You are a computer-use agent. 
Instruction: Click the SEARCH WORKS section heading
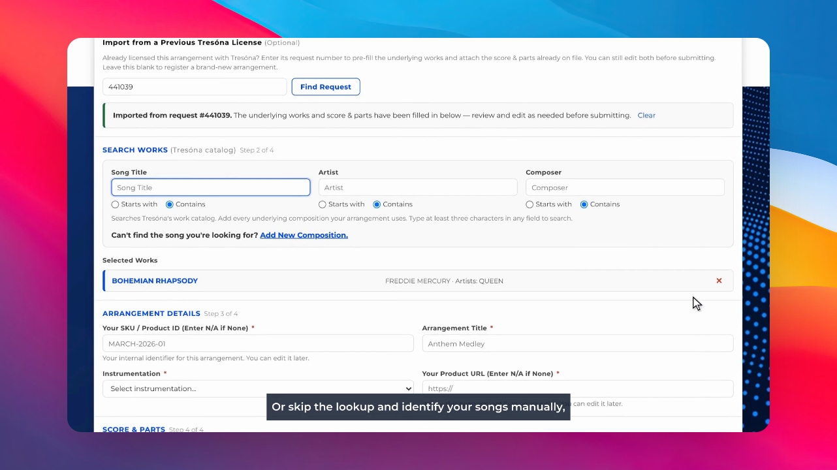[x=135, y=150]
